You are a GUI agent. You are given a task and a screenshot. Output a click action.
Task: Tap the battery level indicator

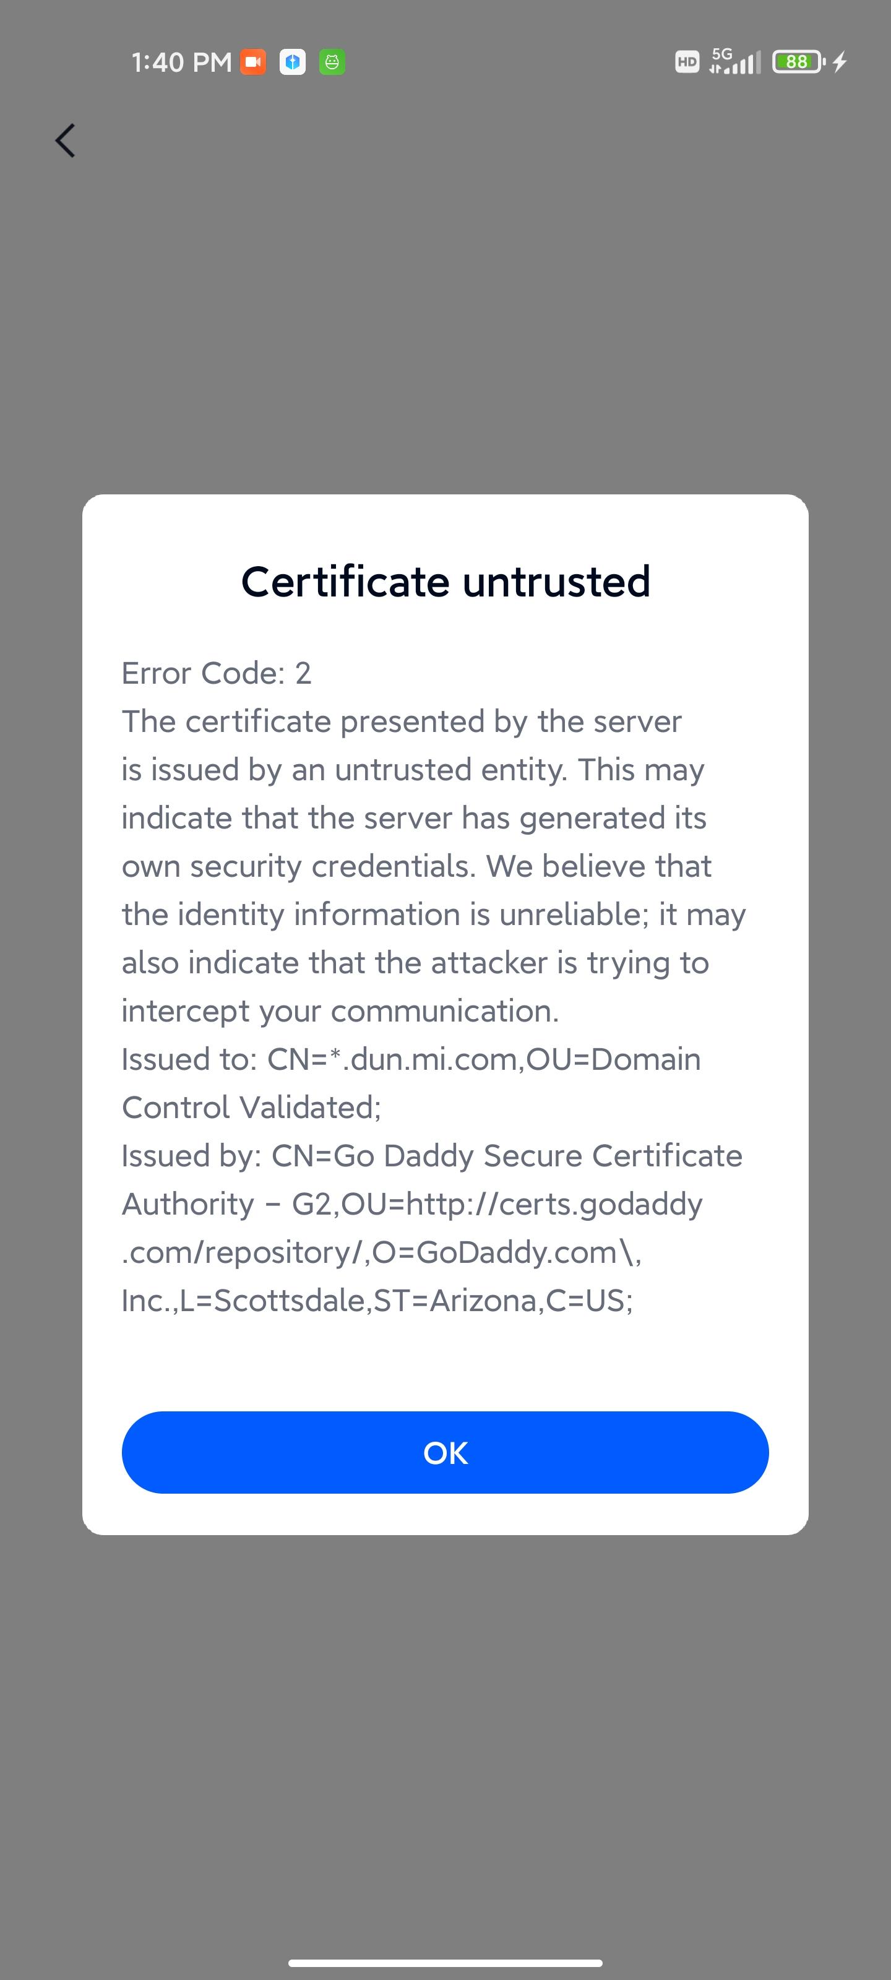798,61
